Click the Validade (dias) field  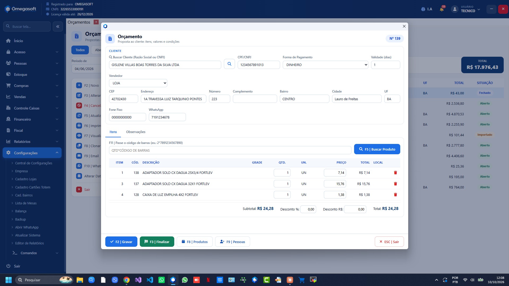[x=385, y=65]
